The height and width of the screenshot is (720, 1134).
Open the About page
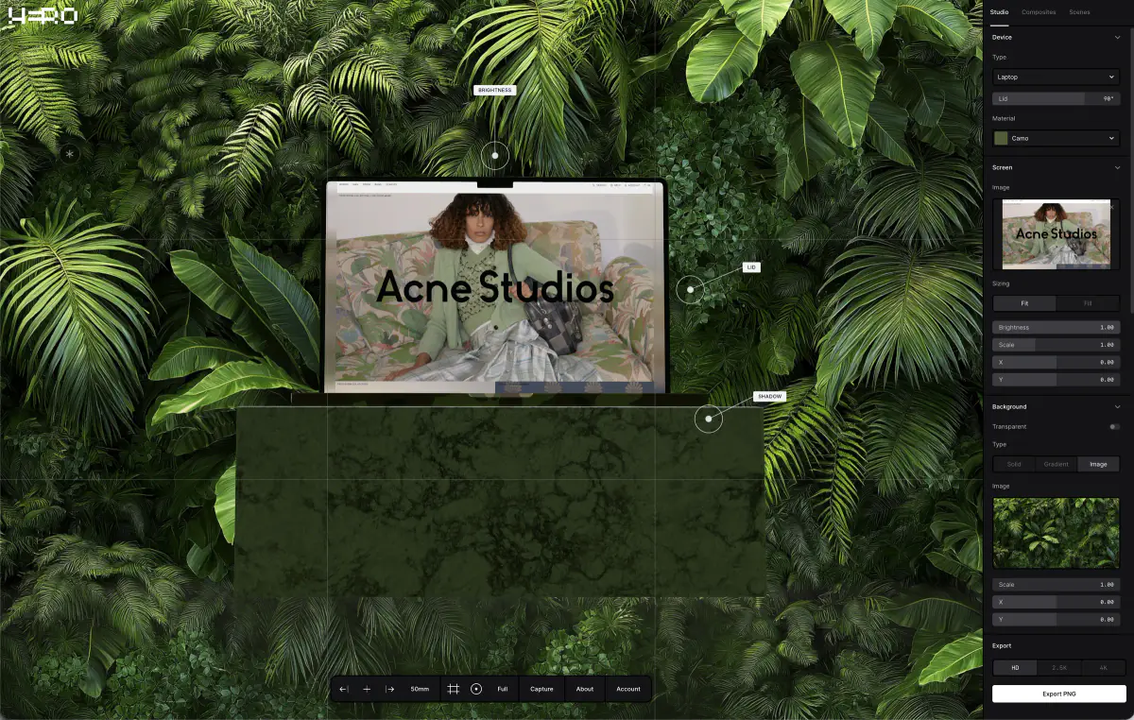[x=585, y=689]
